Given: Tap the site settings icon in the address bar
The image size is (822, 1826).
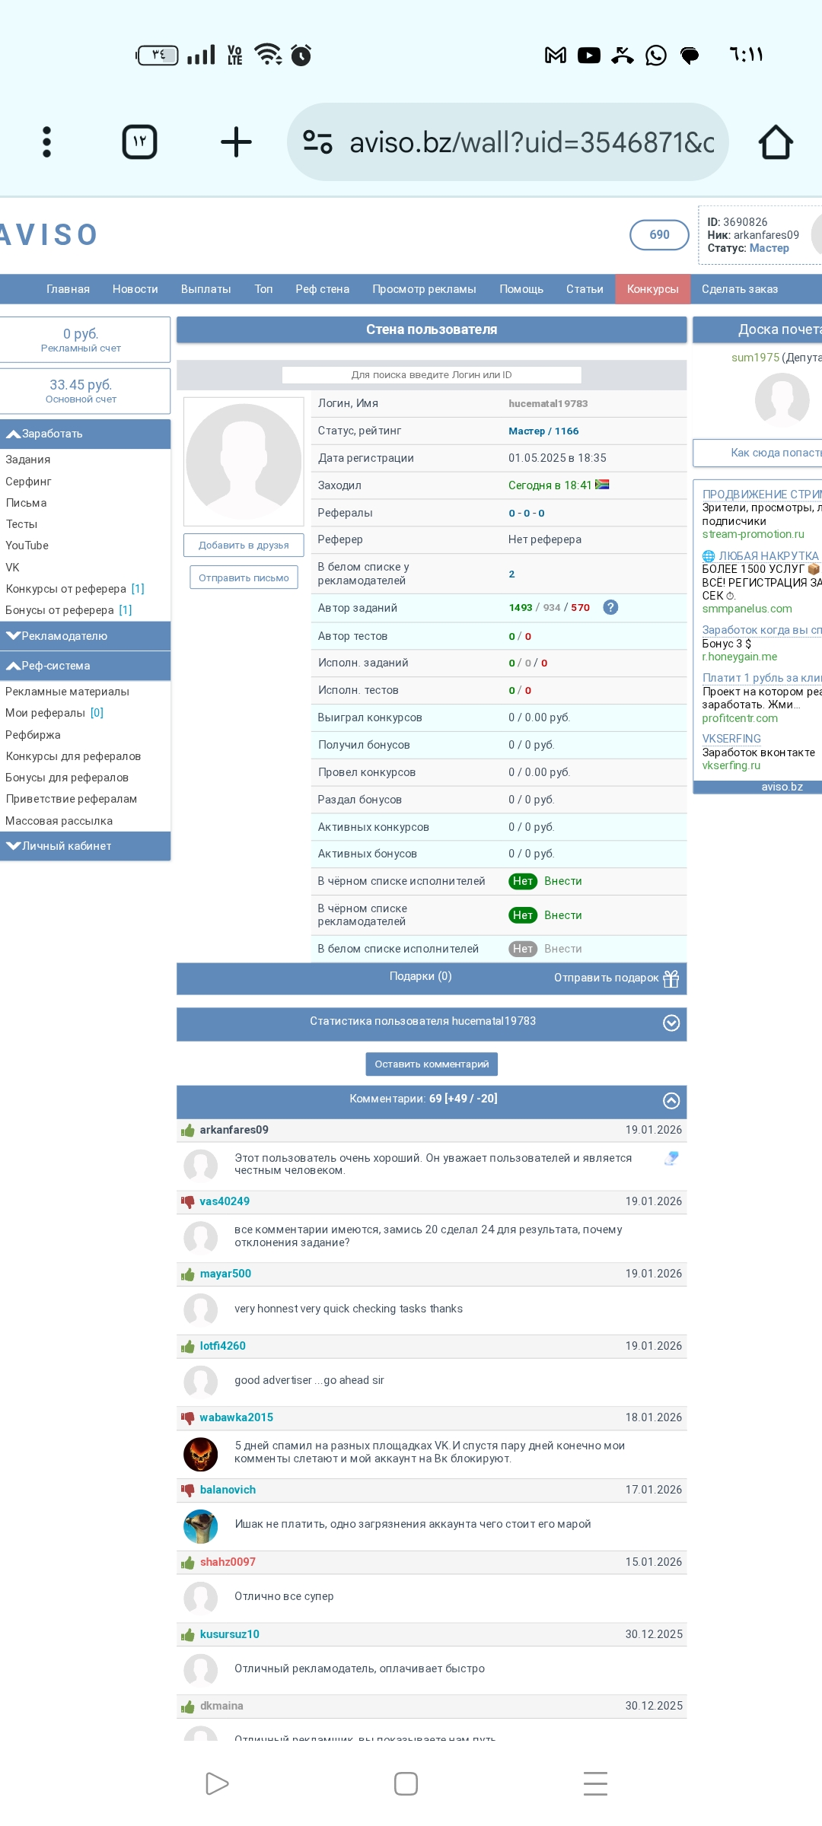Looking at the screenshot, I should point(317,142).
